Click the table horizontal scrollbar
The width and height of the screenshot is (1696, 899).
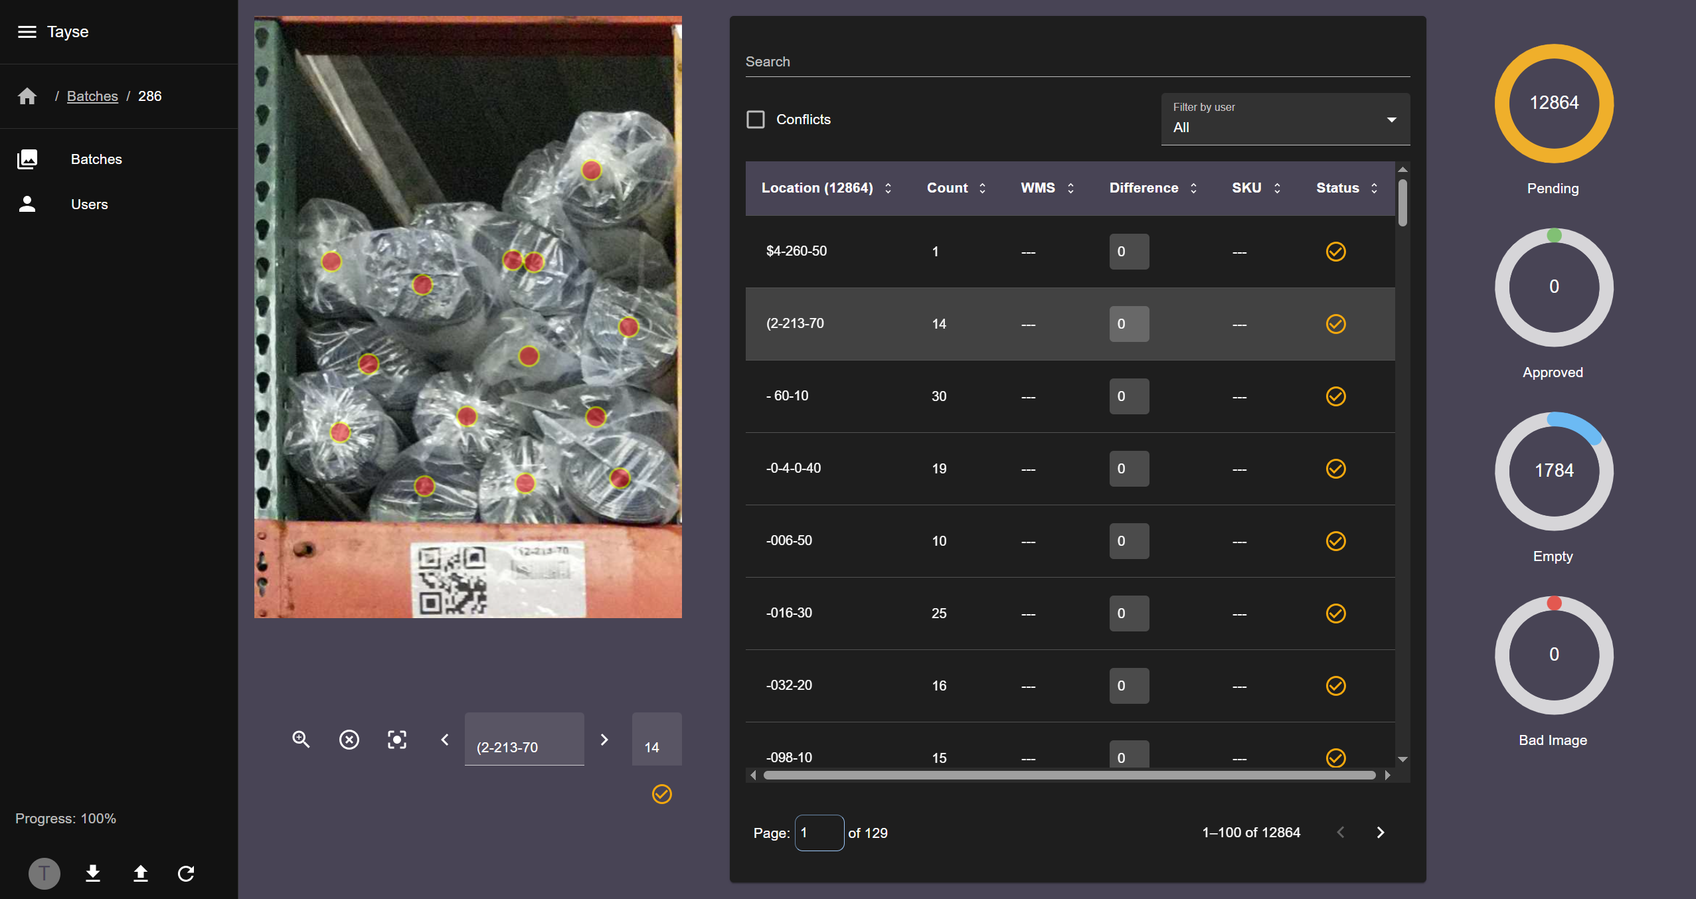(x=1069, y=775)
